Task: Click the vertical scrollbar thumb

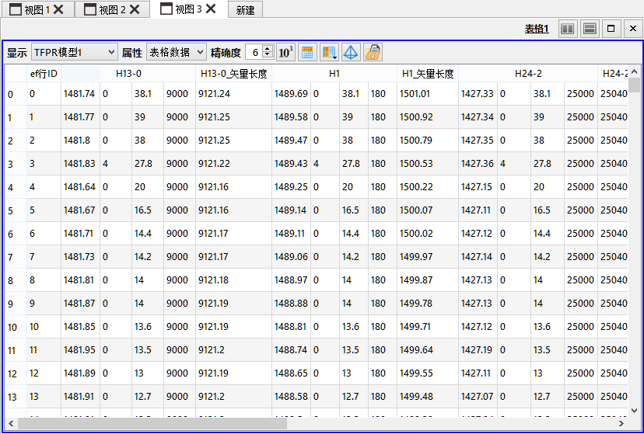Action: (634, 85)
